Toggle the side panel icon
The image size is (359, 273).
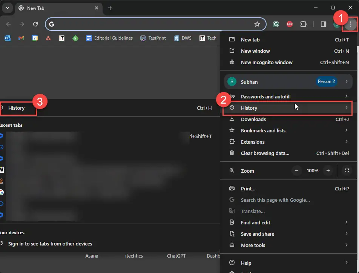323,24
